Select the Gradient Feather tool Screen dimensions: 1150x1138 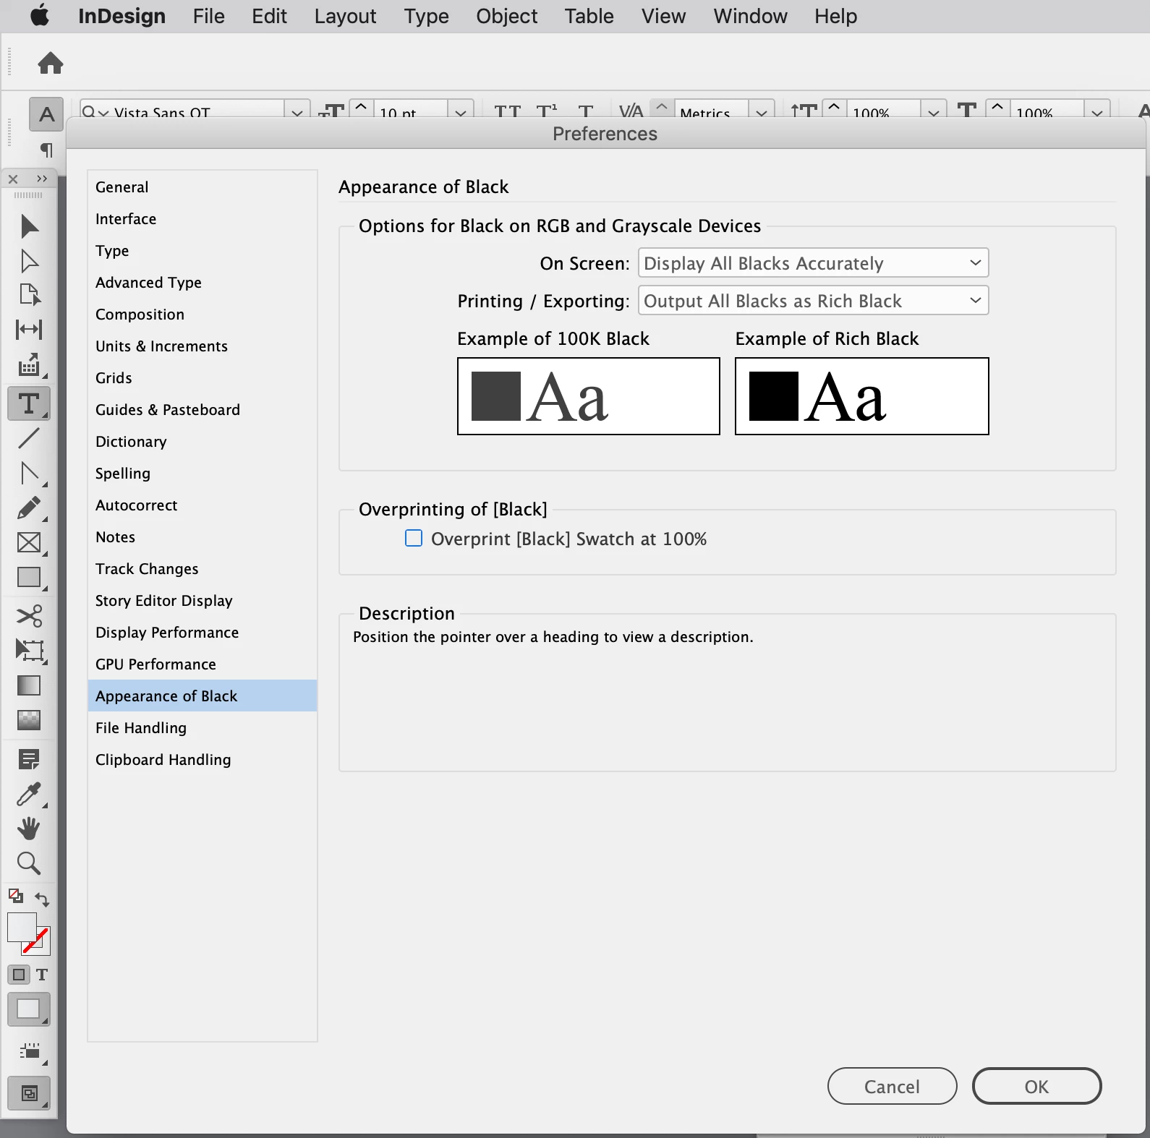[29, 719]
